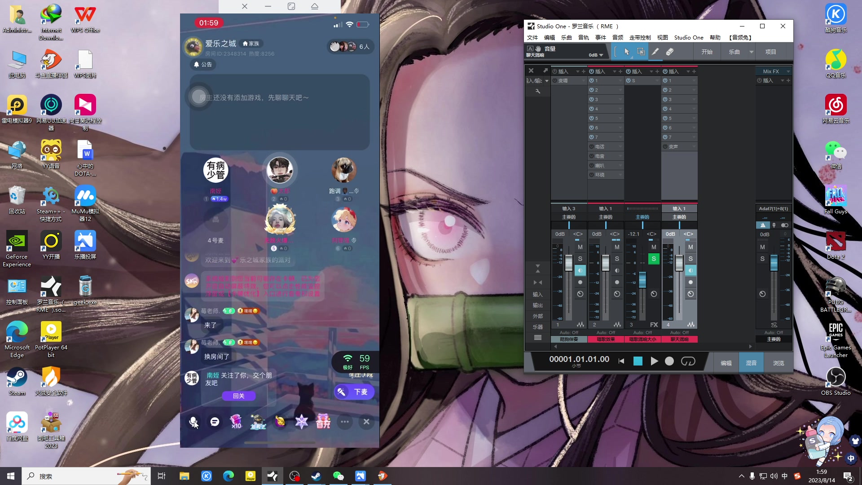Enable the 电话 insert effect
Viewport: 862px width, 485px height.
592,147
